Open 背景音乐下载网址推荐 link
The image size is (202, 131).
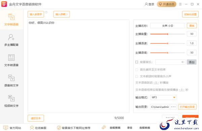click(76, 128)
